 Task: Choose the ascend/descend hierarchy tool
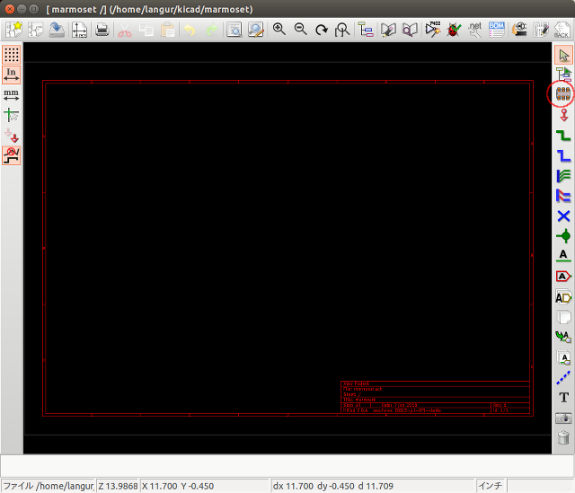[x=563, y=75]
